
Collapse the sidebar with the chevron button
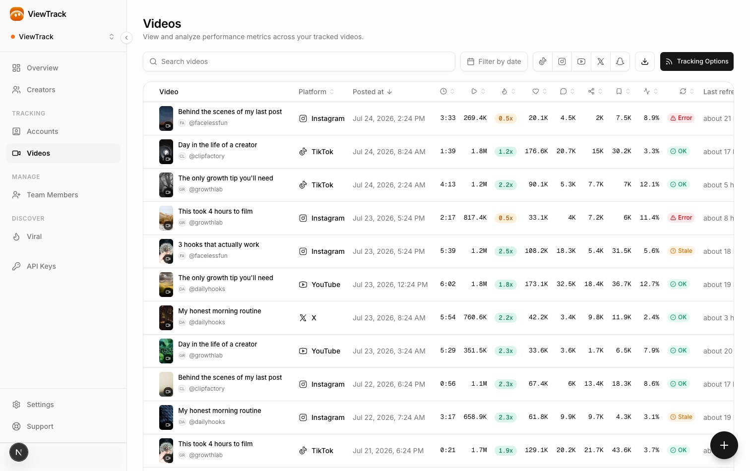(x=126, y=38)
